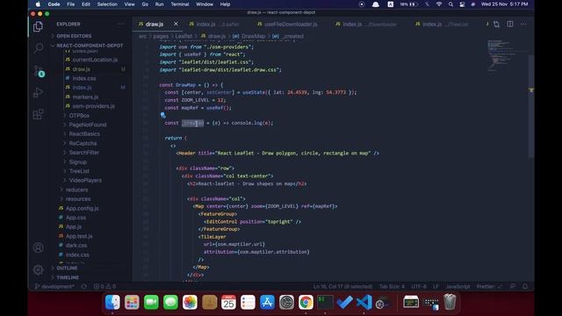Open Run and Debug view

click(x=38, y=92)
